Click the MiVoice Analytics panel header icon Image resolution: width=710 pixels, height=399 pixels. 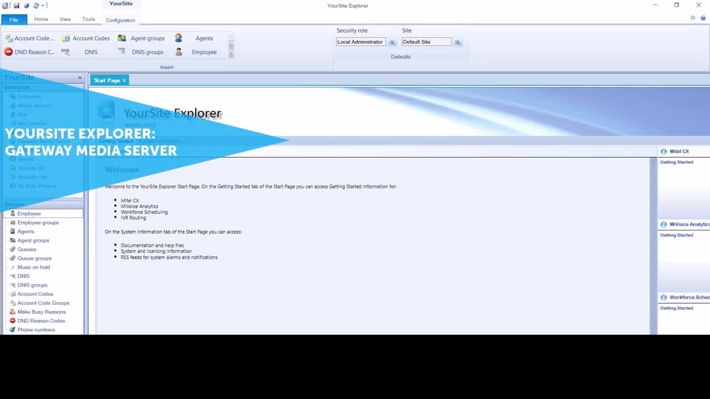coord(663,224)
